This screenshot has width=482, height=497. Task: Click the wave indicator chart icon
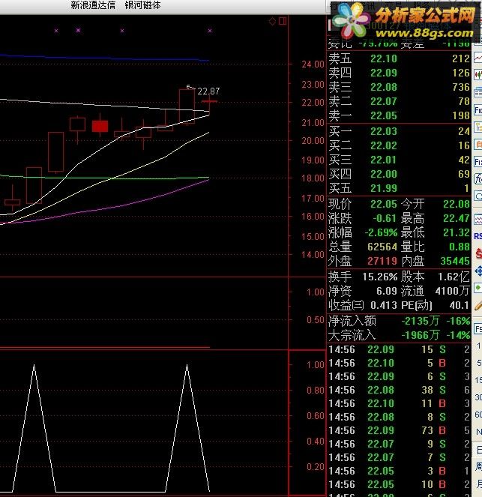pos(478,220)
